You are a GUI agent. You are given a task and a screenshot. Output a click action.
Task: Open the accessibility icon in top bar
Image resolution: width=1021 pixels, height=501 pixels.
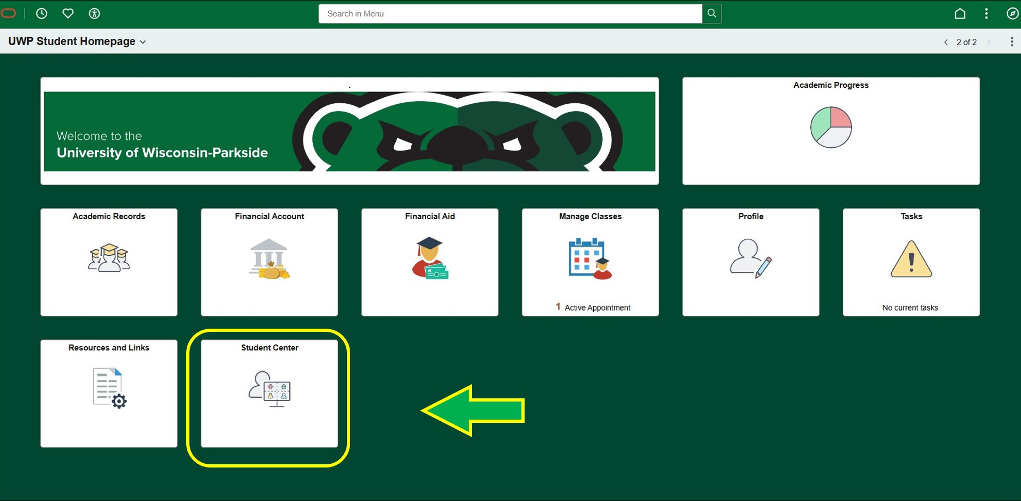94,13
